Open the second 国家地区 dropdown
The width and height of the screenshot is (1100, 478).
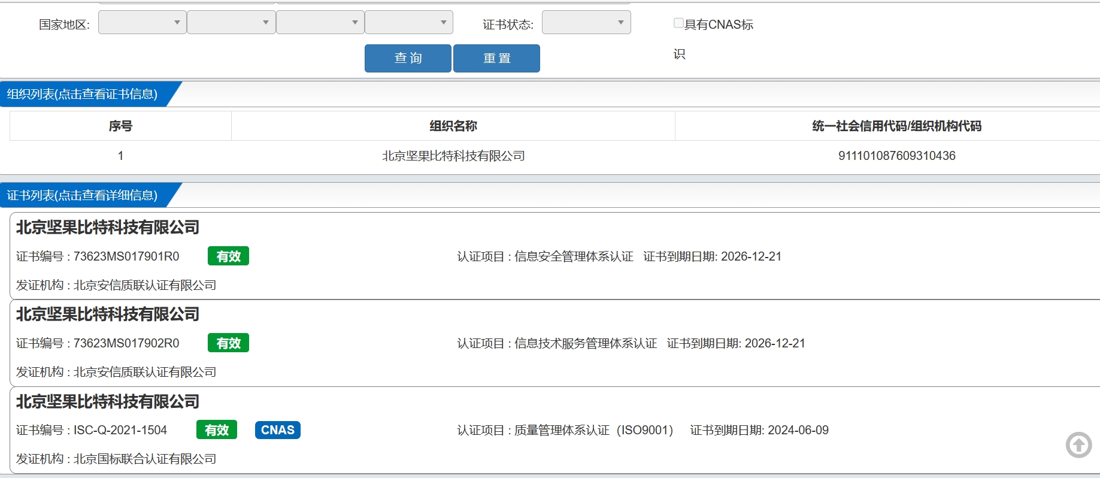pyautogui.click(x=231, y=22)
